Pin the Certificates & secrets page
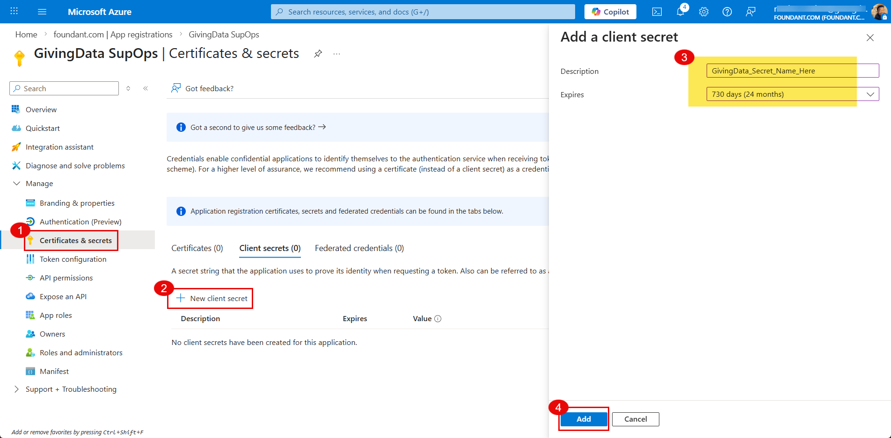 [318, 54]
